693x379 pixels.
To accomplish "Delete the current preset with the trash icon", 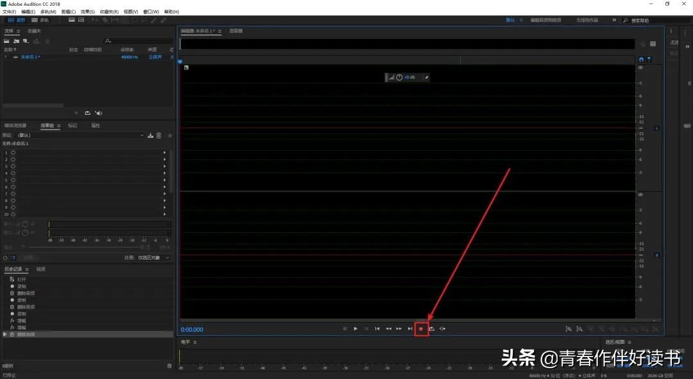I will pos(158,135).
